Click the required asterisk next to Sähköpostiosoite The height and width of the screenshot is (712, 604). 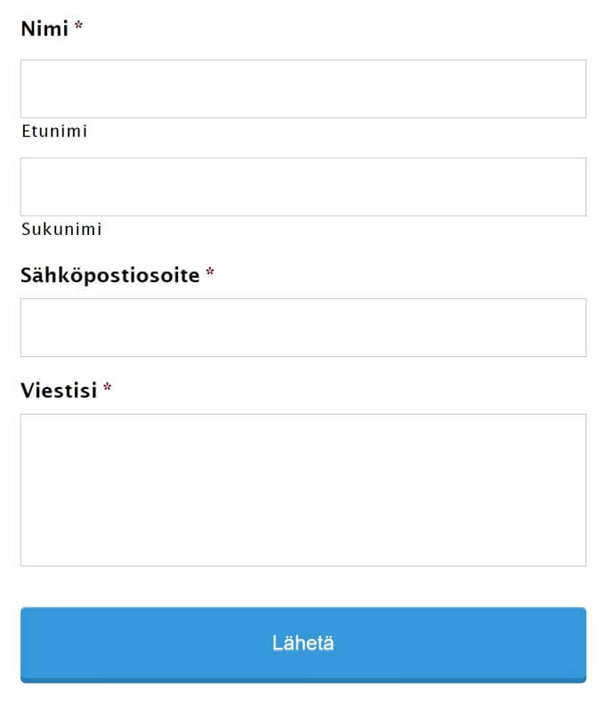(x=210, y=274)
